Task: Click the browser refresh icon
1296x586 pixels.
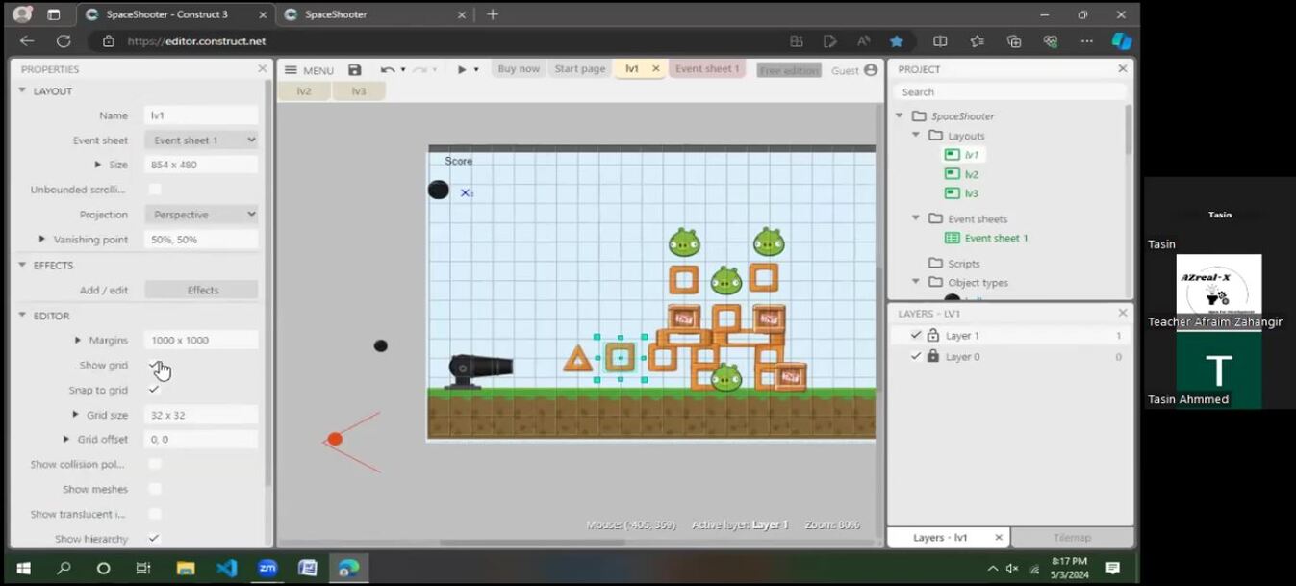Action: coord(64,41)
